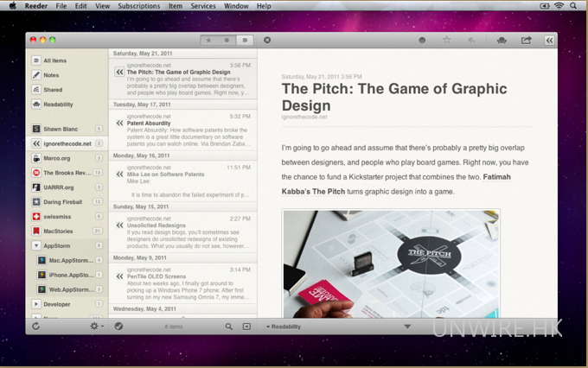Open the Subscriptions menu
This screenshot has width=588, height=368.
pos(139,6)
